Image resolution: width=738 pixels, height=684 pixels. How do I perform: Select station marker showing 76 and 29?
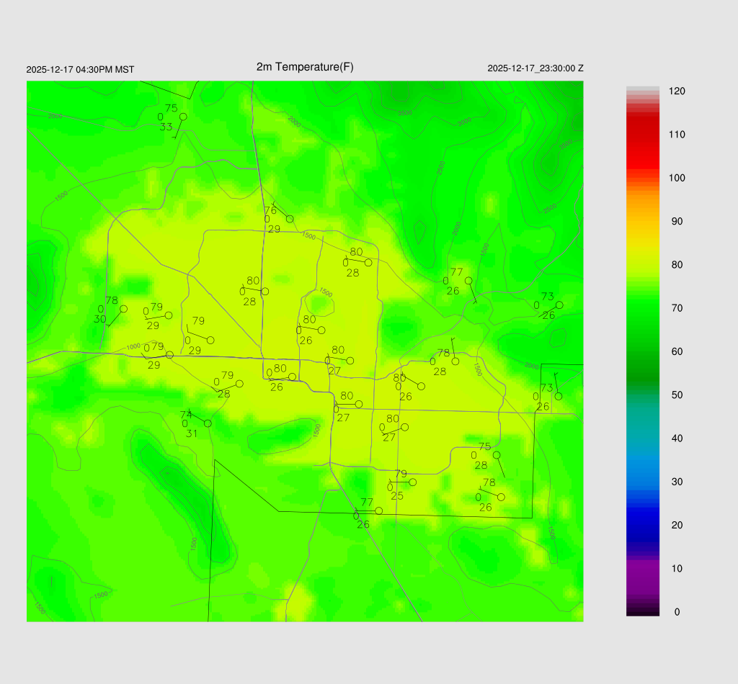click(x=290, y=219)
